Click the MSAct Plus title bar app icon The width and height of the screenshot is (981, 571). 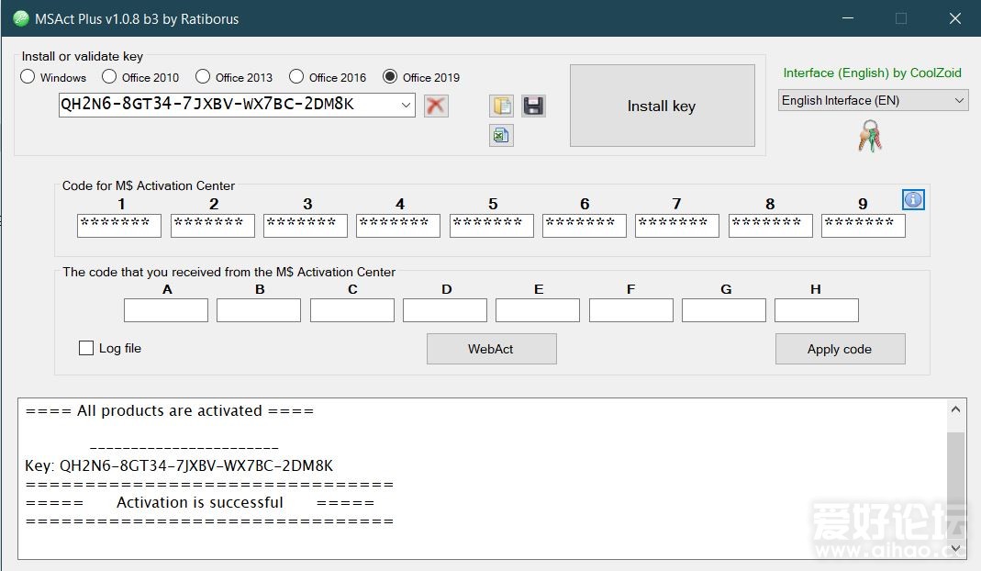[x=20, y=18]
